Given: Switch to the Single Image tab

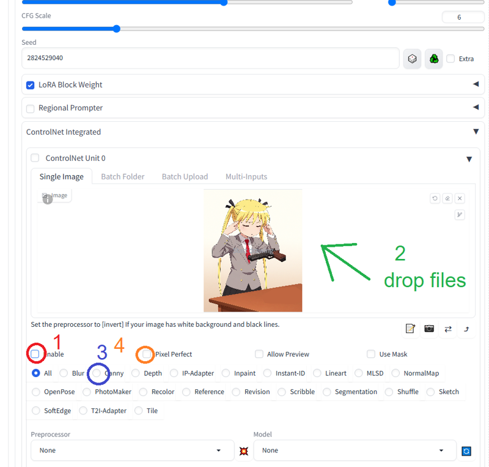Looking at the screenshot, I should [62, 176].
